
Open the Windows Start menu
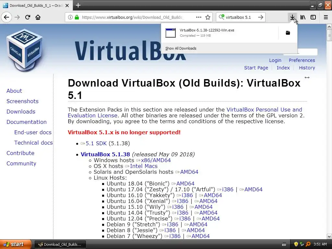click(16, 244)
